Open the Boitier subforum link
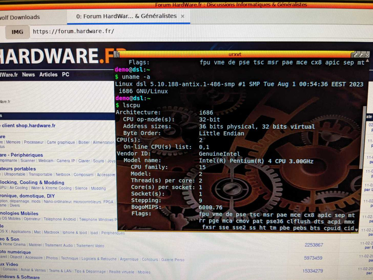 tap(84, 142)
